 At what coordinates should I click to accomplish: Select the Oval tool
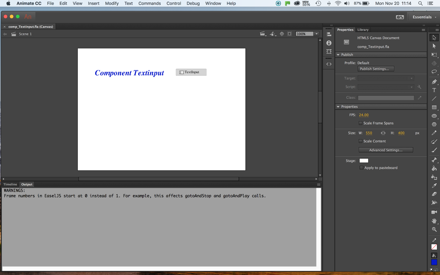pos(434,116)
